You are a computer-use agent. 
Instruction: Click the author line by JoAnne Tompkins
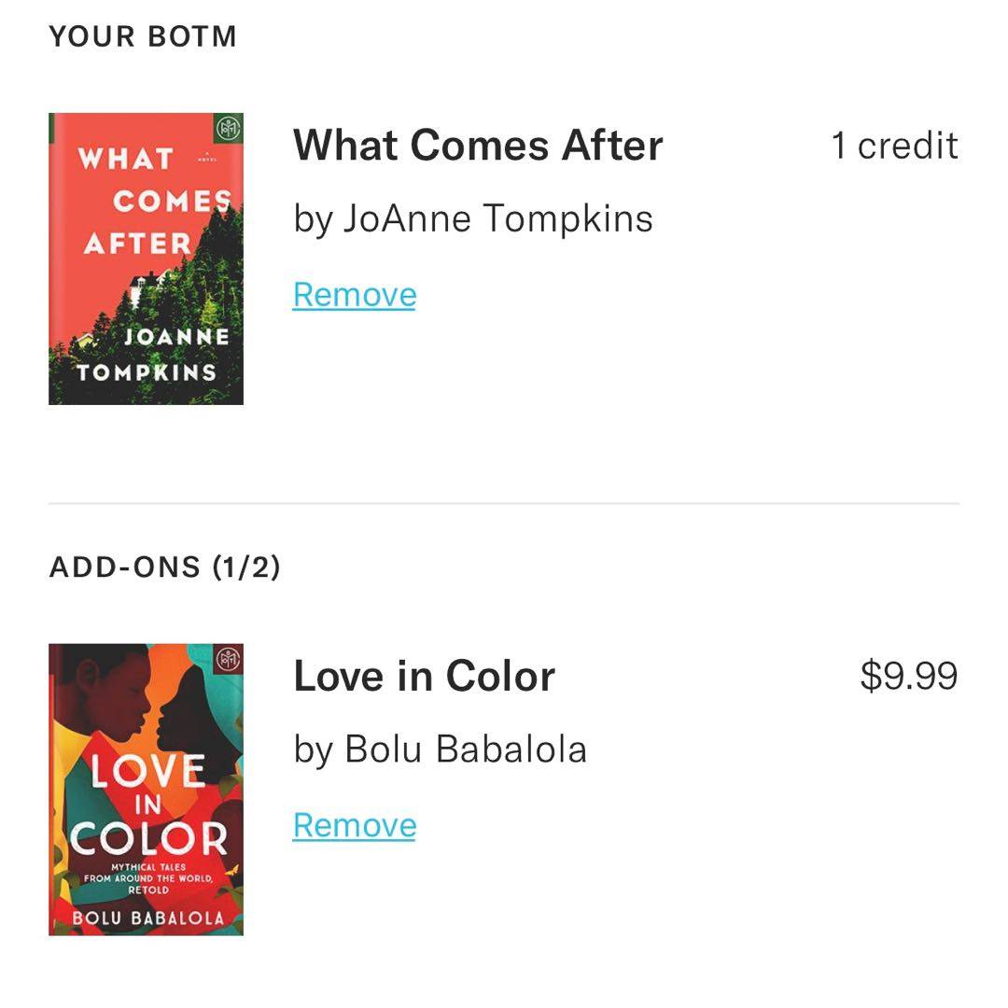pos(472,219)
